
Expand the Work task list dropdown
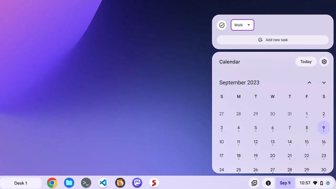pos(242,25)
